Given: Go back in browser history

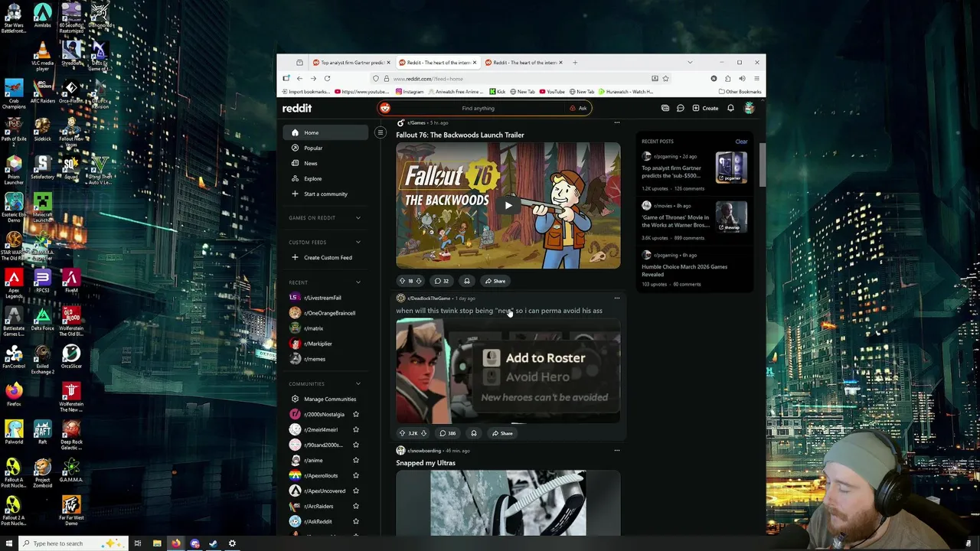Looking at the screenshot, I should pos(299,78).
